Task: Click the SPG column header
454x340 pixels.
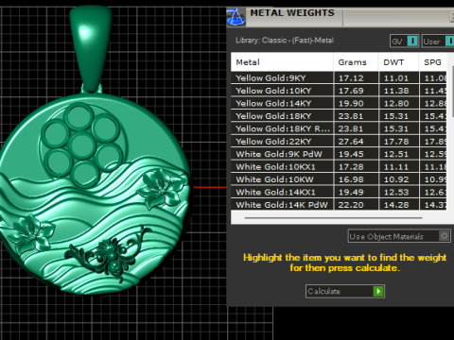Action: [x=432, y=62]
